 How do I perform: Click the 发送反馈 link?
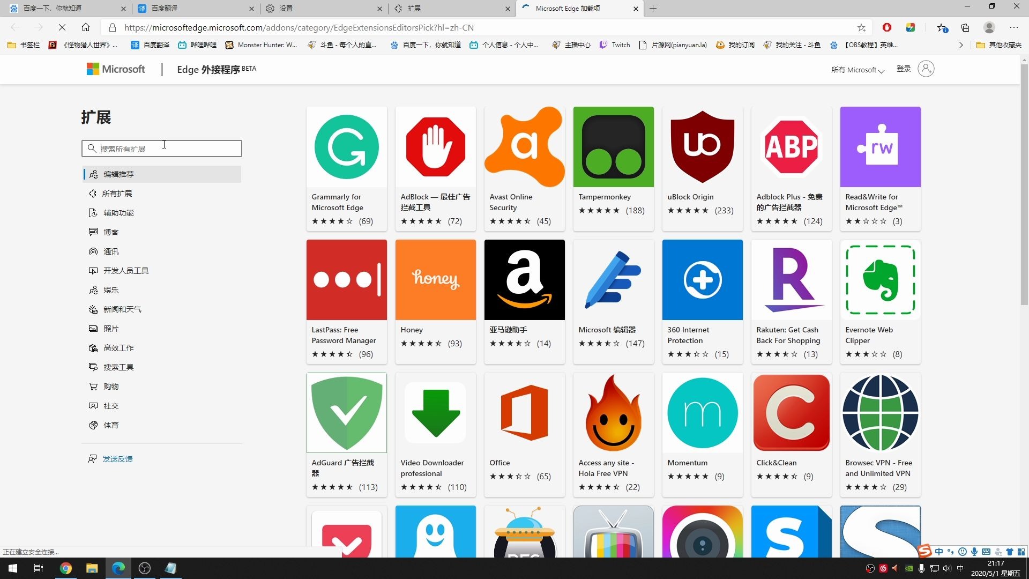[117, 459]
